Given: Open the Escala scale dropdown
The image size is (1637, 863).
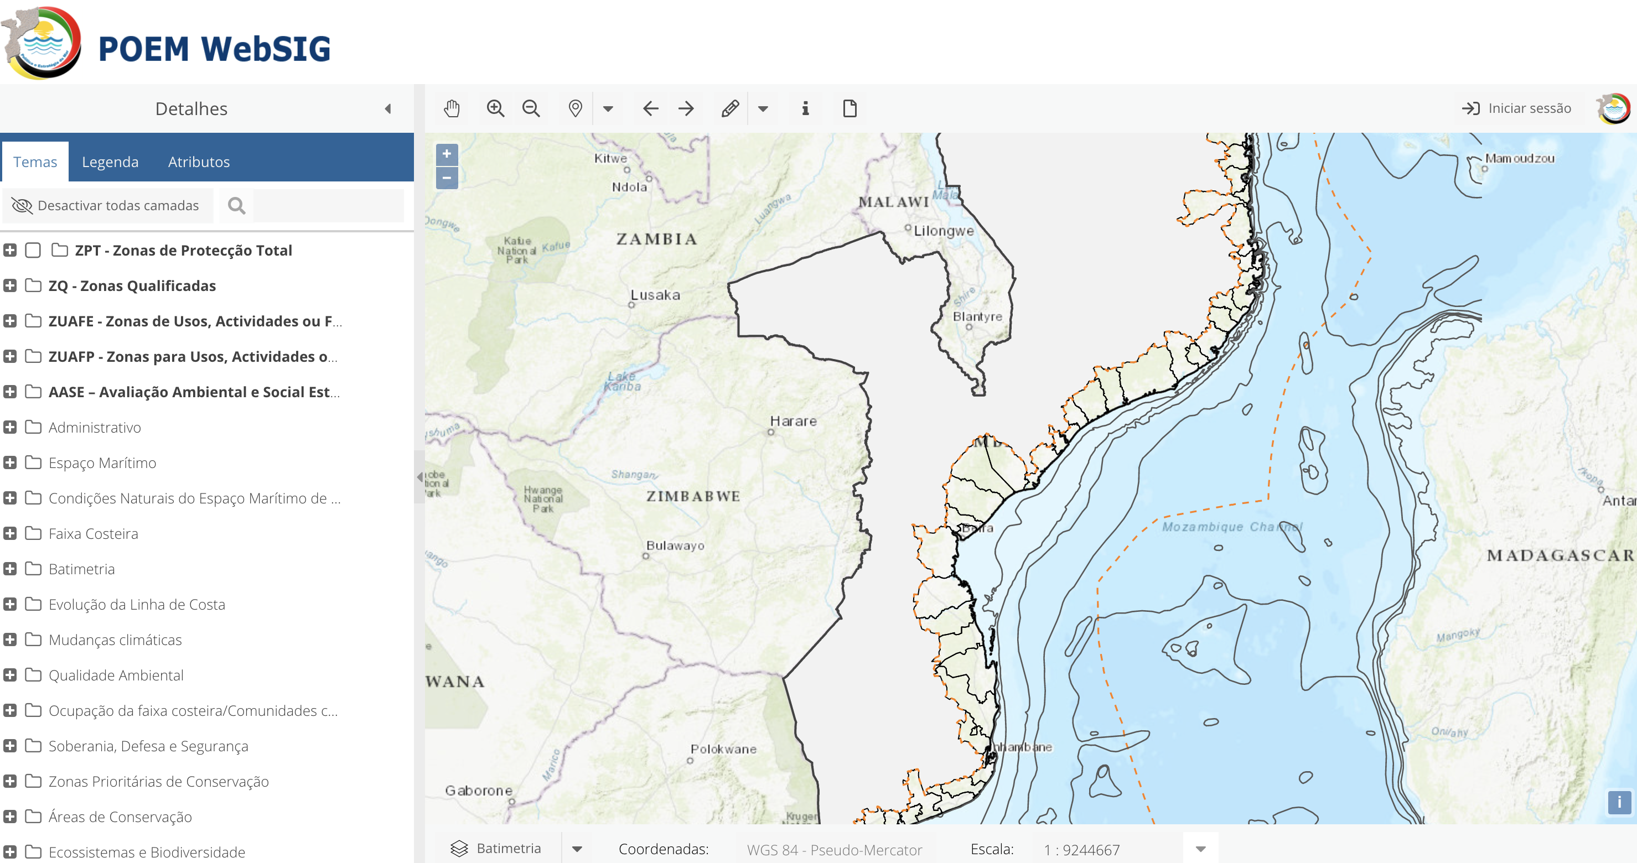Looking at the screenshot, I should click(1200, 849).
